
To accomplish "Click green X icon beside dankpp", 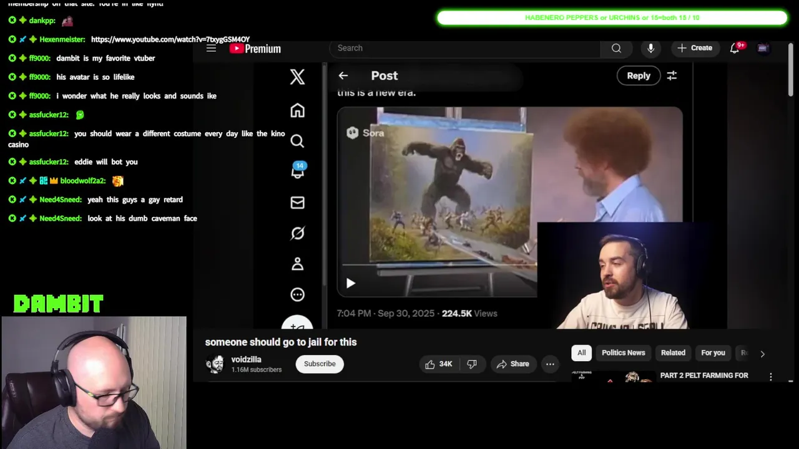I will (12, 21).
